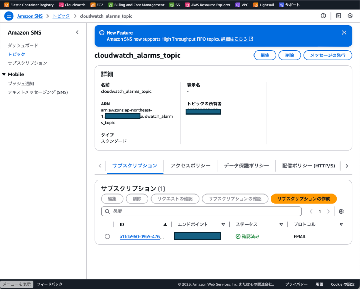This screenshot has width=360, height=289.
Task: Click EMAIL protocol cell
Action: point(300,236)
